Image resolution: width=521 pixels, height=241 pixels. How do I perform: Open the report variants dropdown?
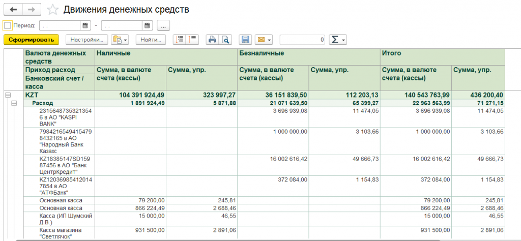pos(120,40)
